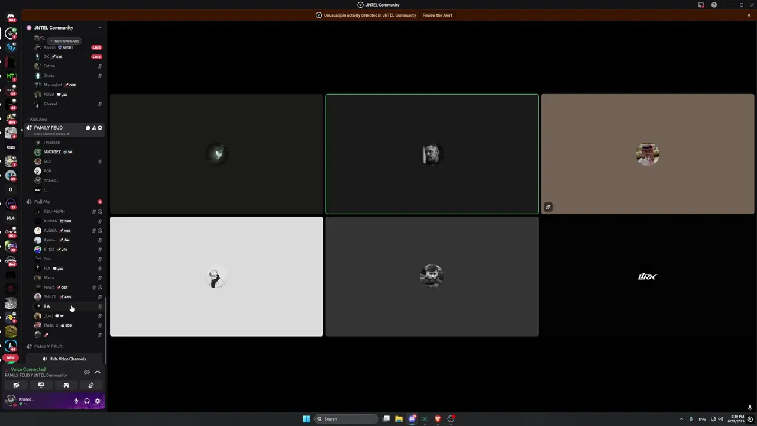Click Review the Alert link
757x426 pixels.
[x=437, y=15]
